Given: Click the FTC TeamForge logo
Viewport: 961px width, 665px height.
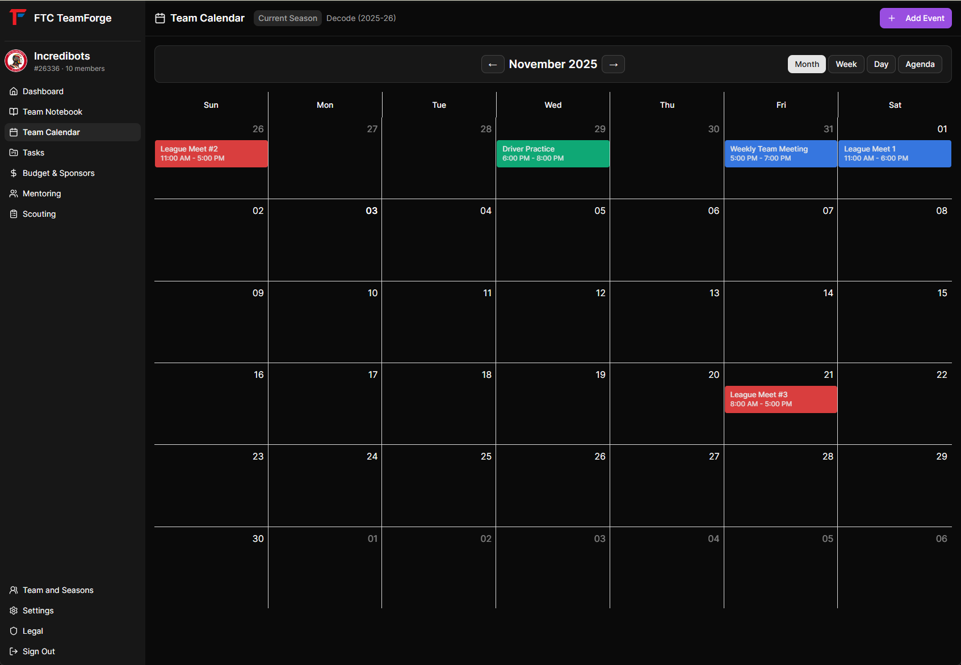Looking at the screenshot, I should click(18, 17).
